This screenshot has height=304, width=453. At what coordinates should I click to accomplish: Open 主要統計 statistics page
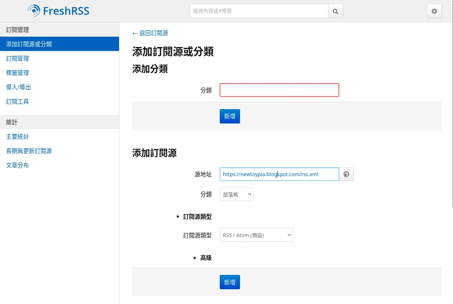pos(18,137)
